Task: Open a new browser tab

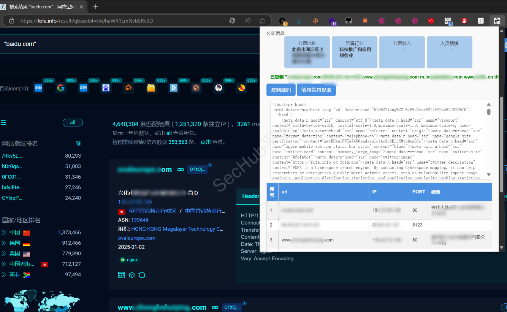Action: click(x=95, y=6)
